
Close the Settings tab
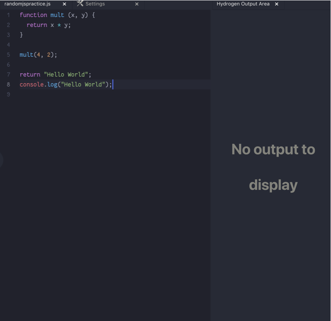coord(137,4)
